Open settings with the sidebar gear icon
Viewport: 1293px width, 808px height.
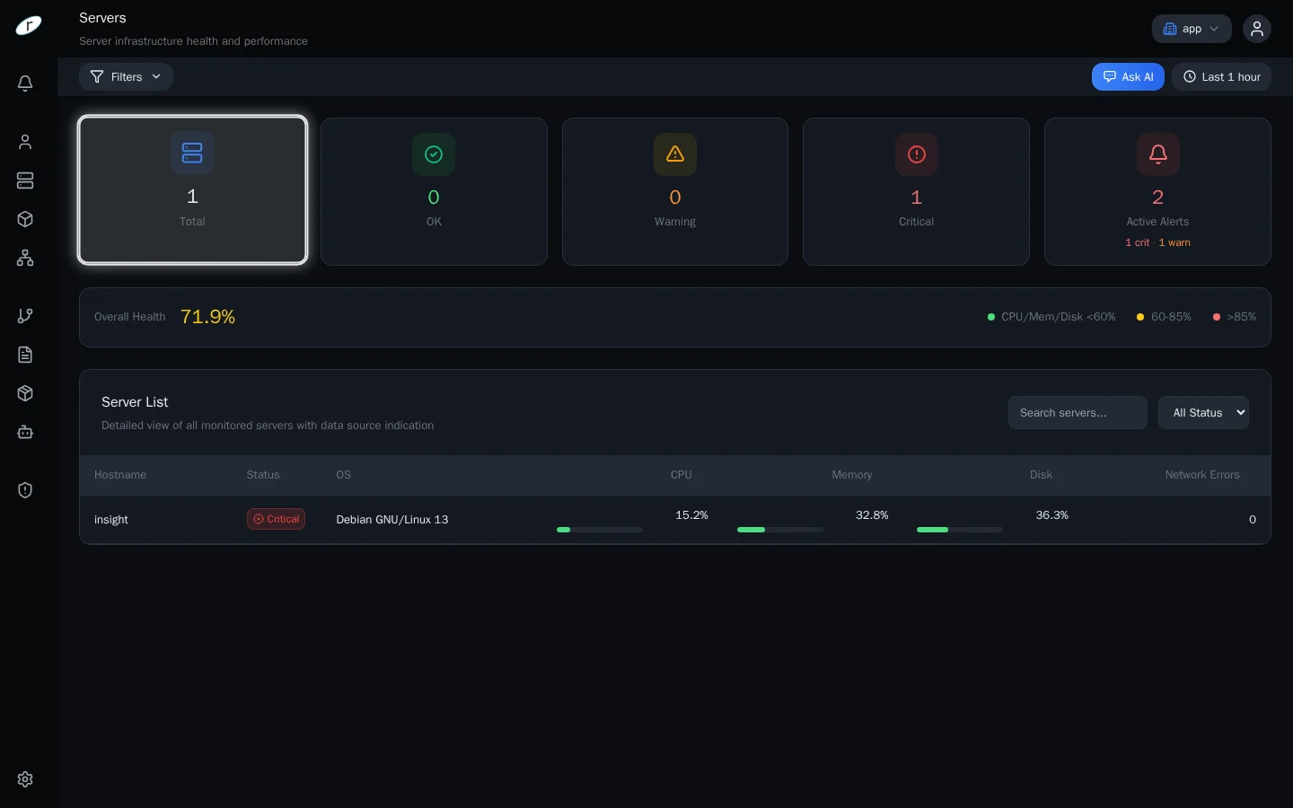coord(25,779)
